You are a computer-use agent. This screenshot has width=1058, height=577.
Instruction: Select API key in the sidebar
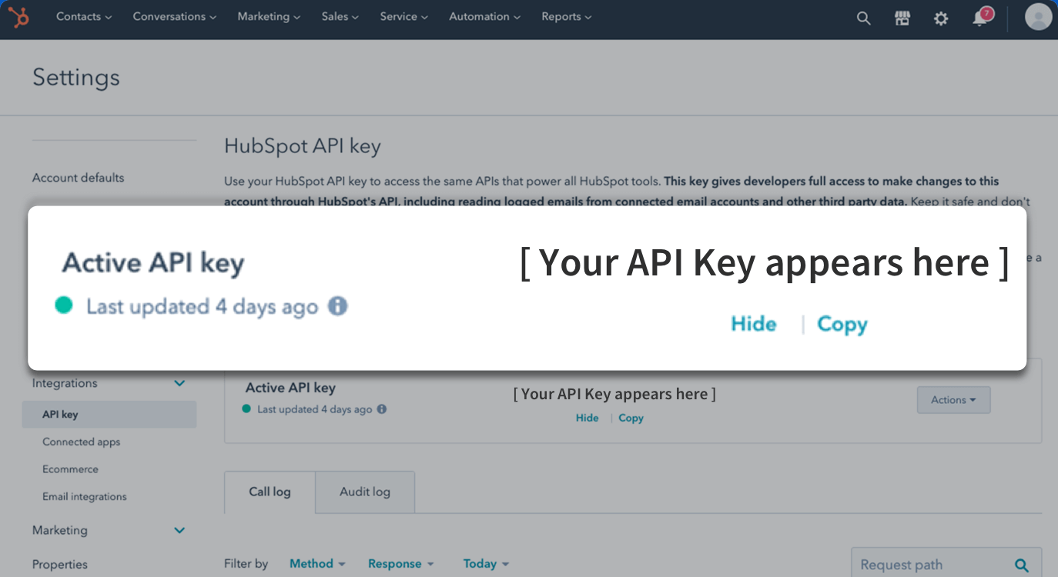click(x=109, y=415)
